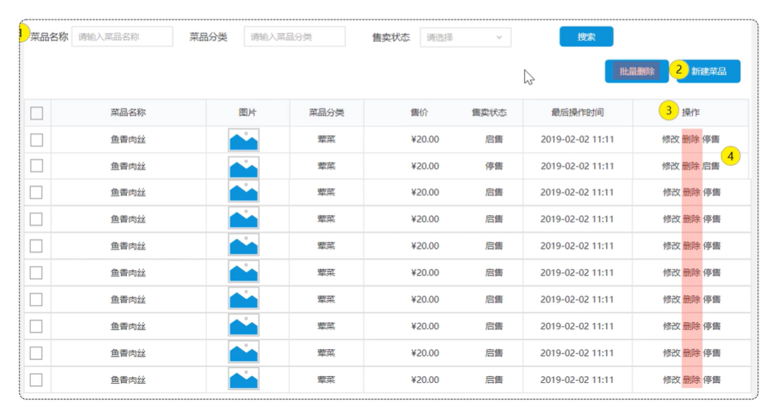
Task: Click the picture icon in the last row
Action: click(243, 379)
